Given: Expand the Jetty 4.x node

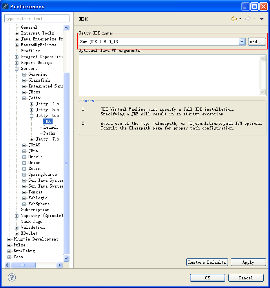Looking at the screenshot, I should coord(32,104).
